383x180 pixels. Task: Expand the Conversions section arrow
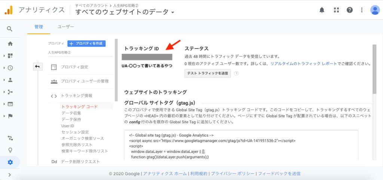point(4,116)
